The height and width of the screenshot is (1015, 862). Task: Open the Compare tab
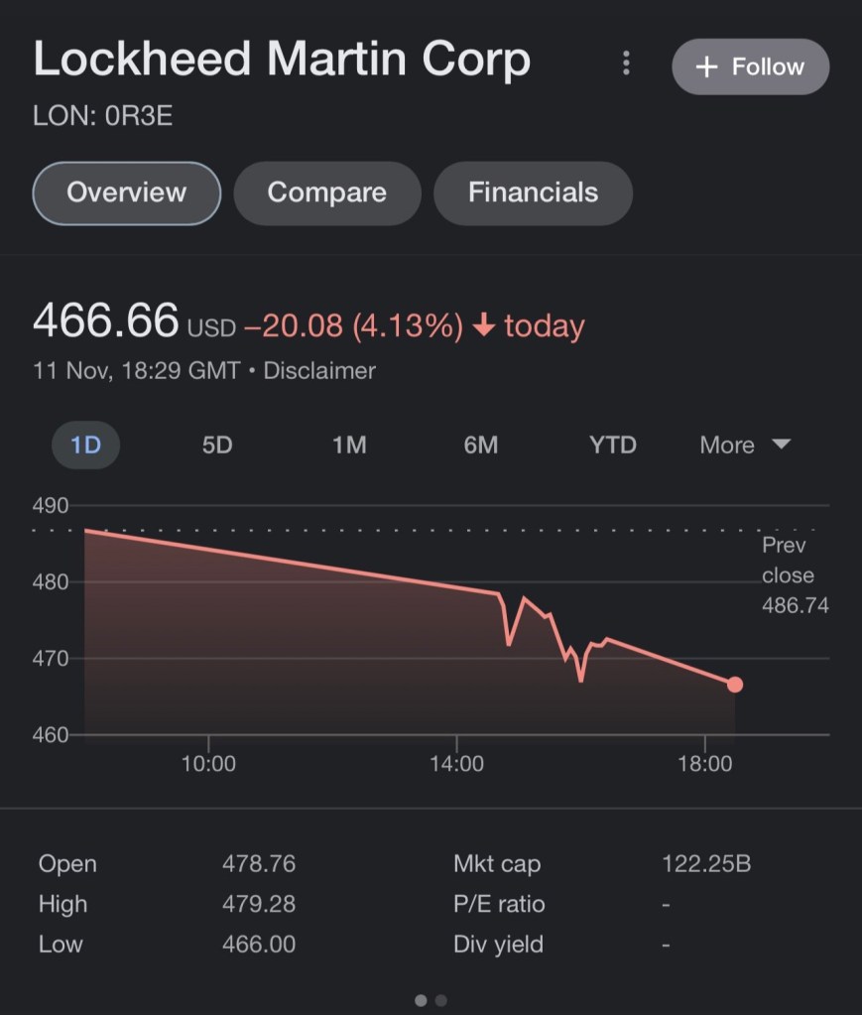pos(326,192)
